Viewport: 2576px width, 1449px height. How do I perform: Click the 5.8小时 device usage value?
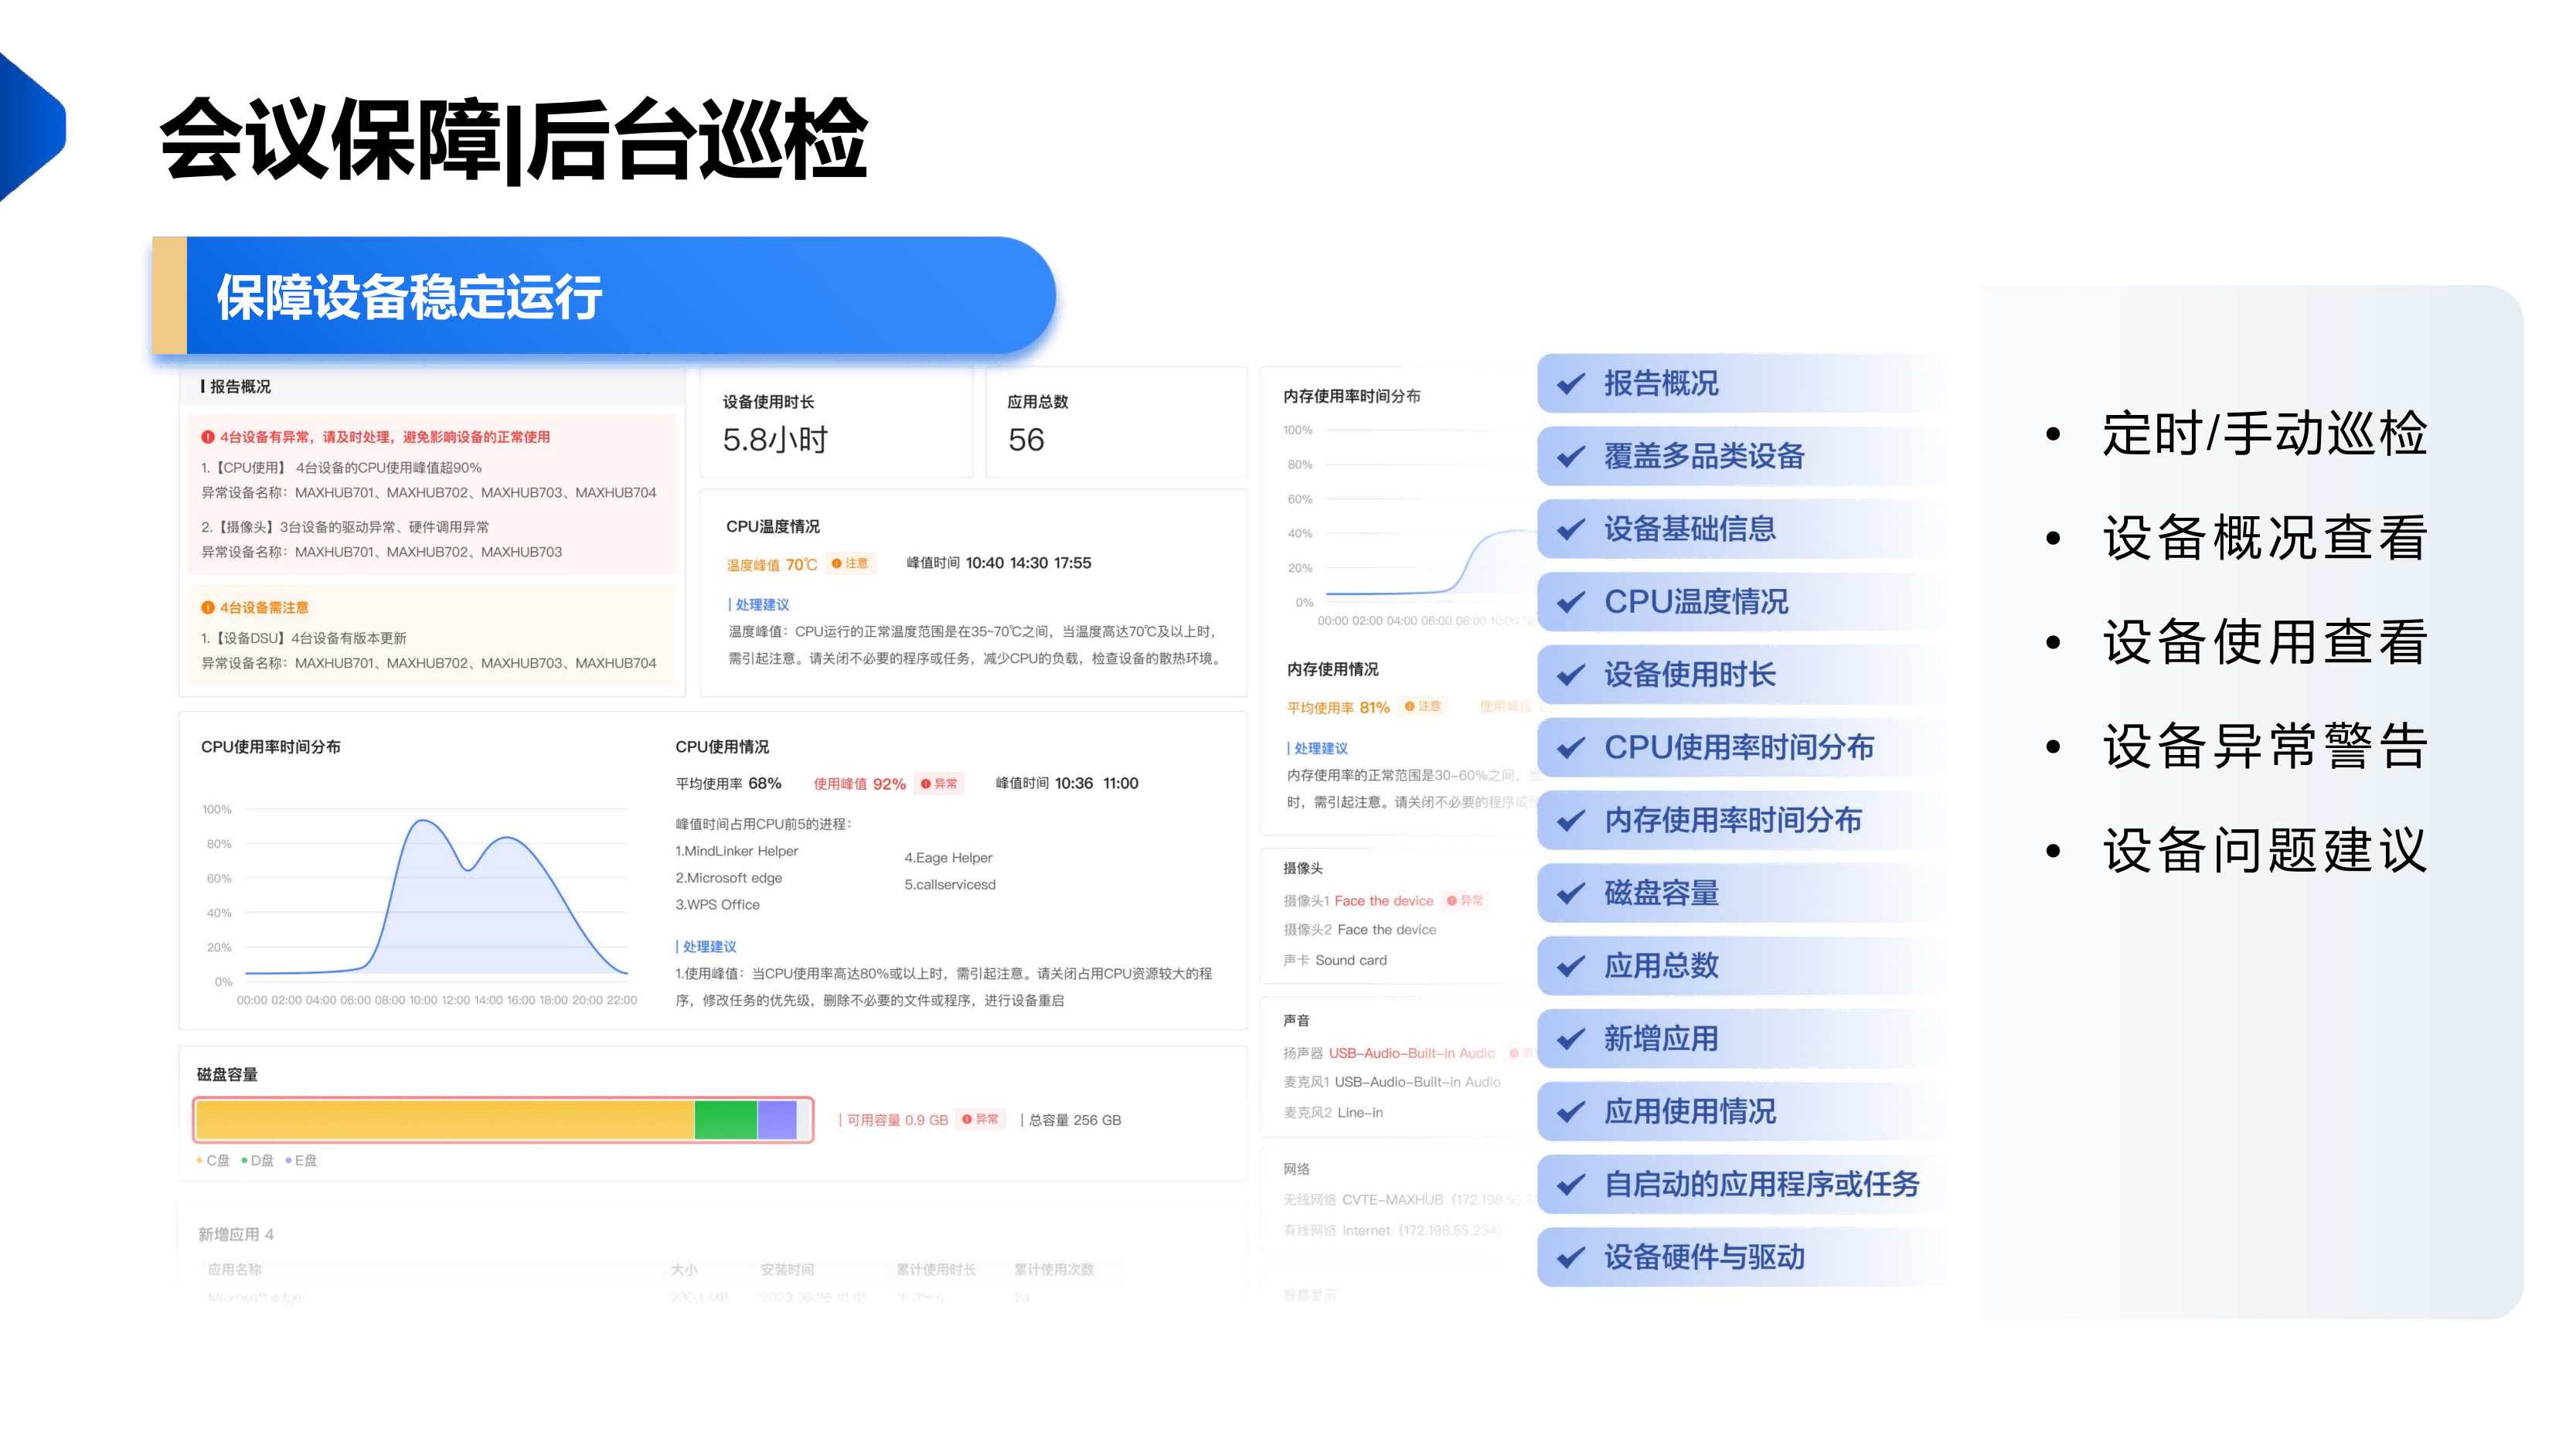pos(775,440)
